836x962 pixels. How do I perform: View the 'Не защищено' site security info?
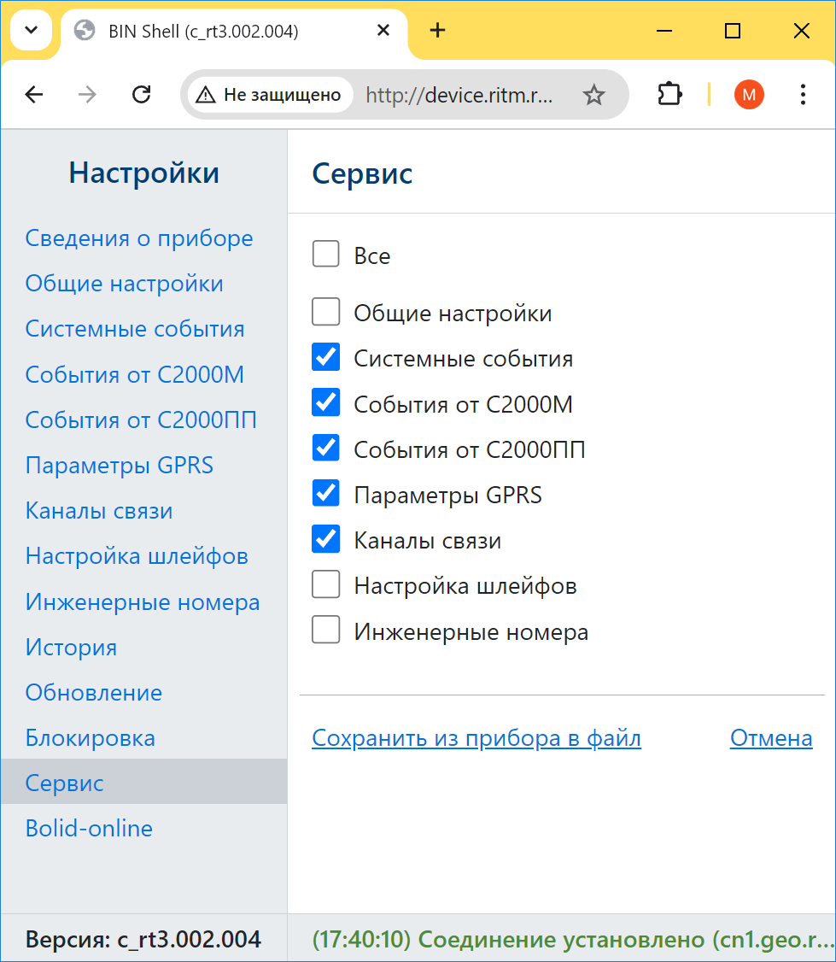[x=269, y=95]
